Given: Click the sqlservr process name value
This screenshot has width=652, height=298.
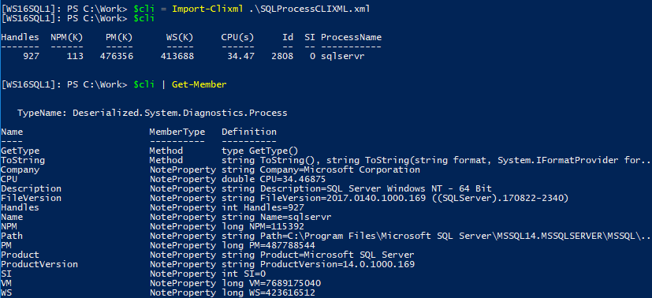Looking at the screenshot, I should [343, 56].
